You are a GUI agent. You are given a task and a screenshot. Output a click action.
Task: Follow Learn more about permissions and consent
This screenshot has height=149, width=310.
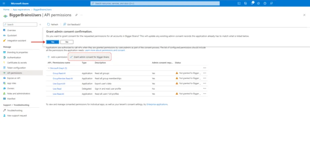(x=105, y=50)
